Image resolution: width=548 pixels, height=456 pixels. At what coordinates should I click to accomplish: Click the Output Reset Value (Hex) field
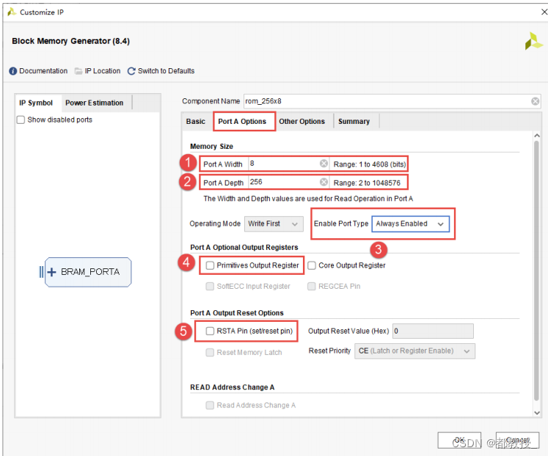433,331
